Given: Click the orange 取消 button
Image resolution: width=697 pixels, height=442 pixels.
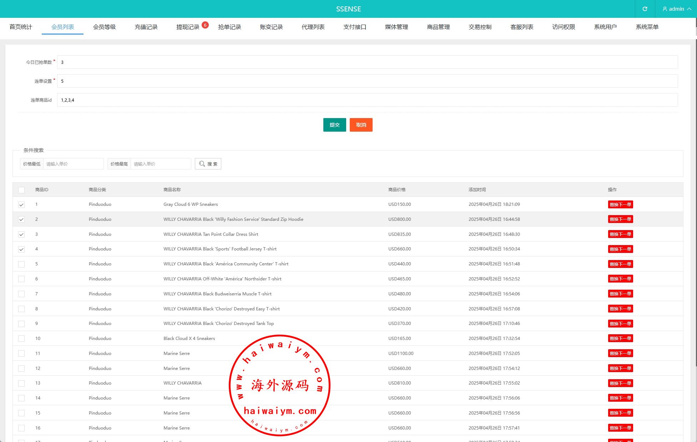Looking at the screenshot, I should point(361,125).
